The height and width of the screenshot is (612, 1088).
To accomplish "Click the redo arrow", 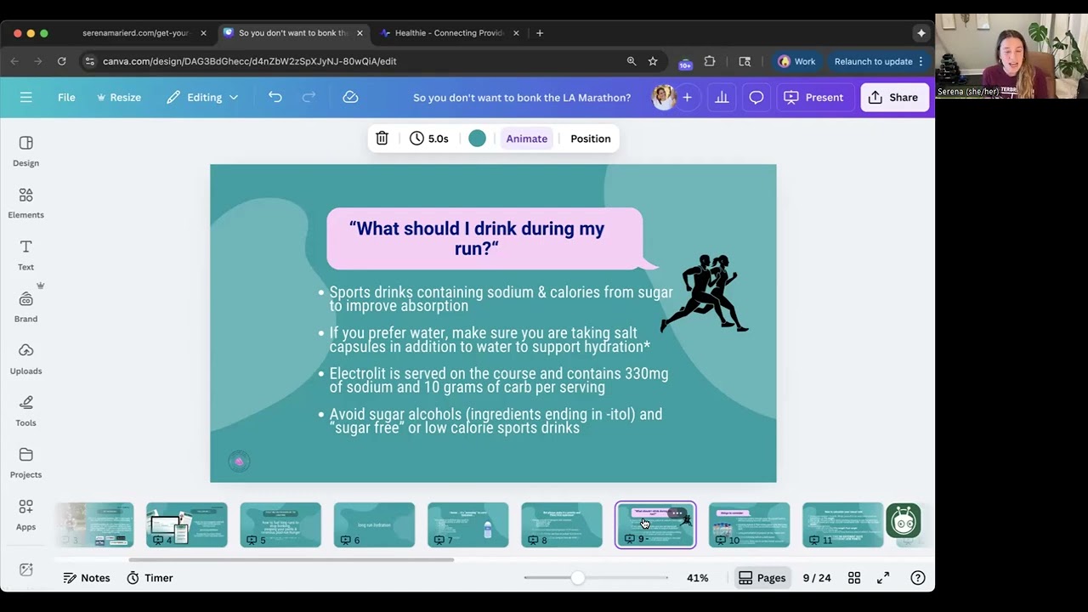I will [309, 97].
